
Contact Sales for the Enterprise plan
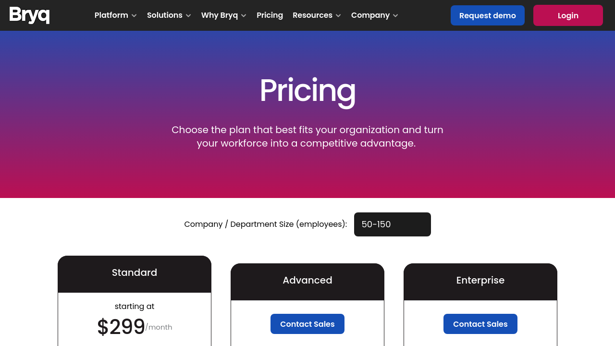[480, 324]
